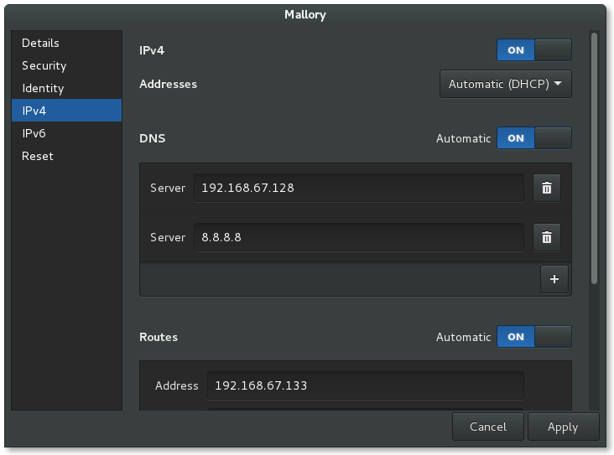Viewport: 614px width, 455px height.
Task: Click the DNS section heading
Action: [x=153, y=138]
